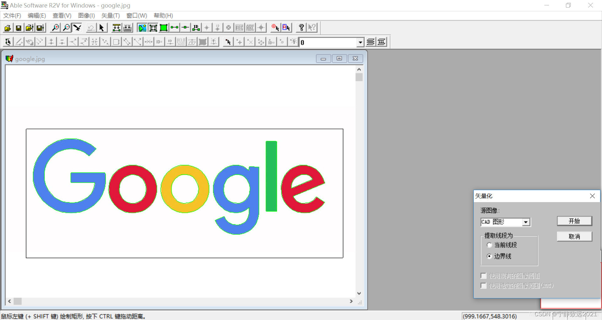Click the black point-select arrow in edit toolbar
Image resolution: width=602 pixels, height=320 pixels.
point(228,42)
